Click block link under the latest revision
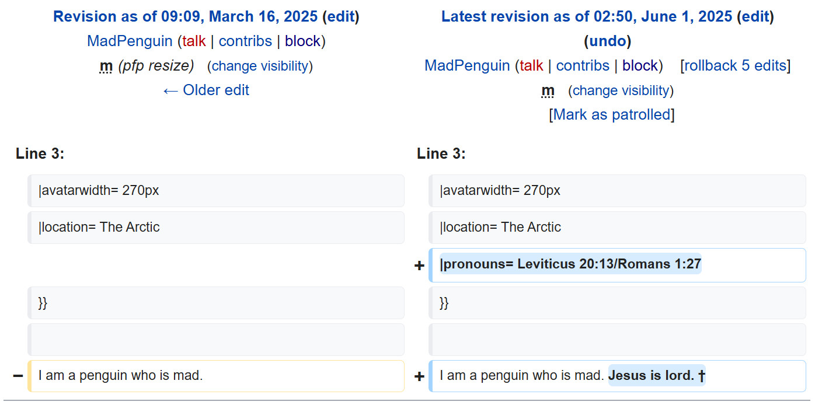This screenshot has width=815, height=412. pos(640,65)
